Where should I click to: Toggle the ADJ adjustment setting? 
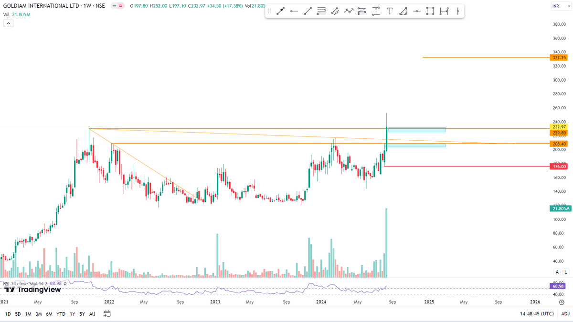click(565, 313)
